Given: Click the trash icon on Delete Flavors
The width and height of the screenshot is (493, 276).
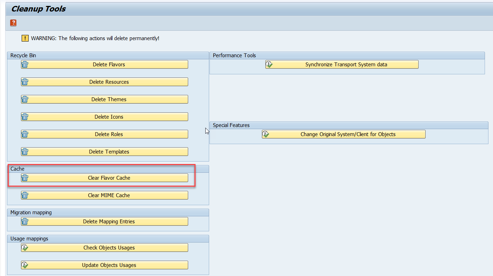Looking at the screenshot, I should [25, 64].
